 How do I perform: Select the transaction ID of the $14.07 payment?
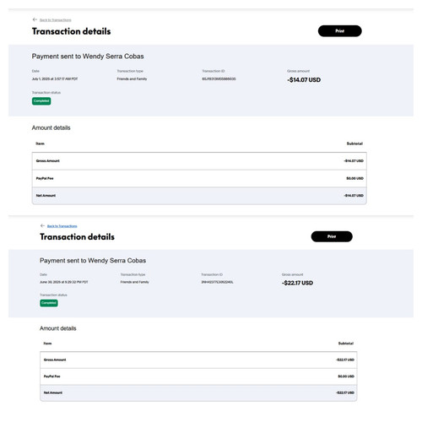point(219,79)
